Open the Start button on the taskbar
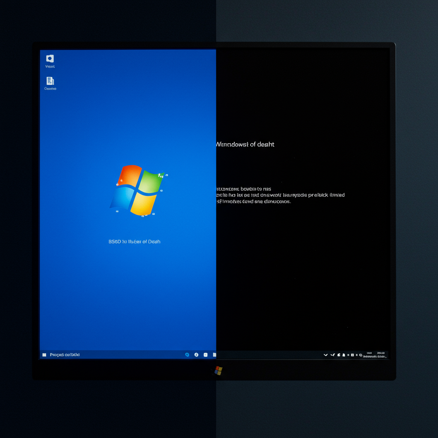 (x=44, y=355)
